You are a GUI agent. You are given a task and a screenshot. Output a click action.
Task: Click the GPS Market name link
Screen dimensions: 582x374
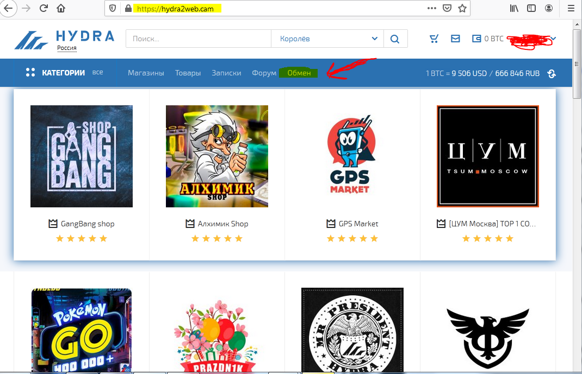(x=358, y=224)
